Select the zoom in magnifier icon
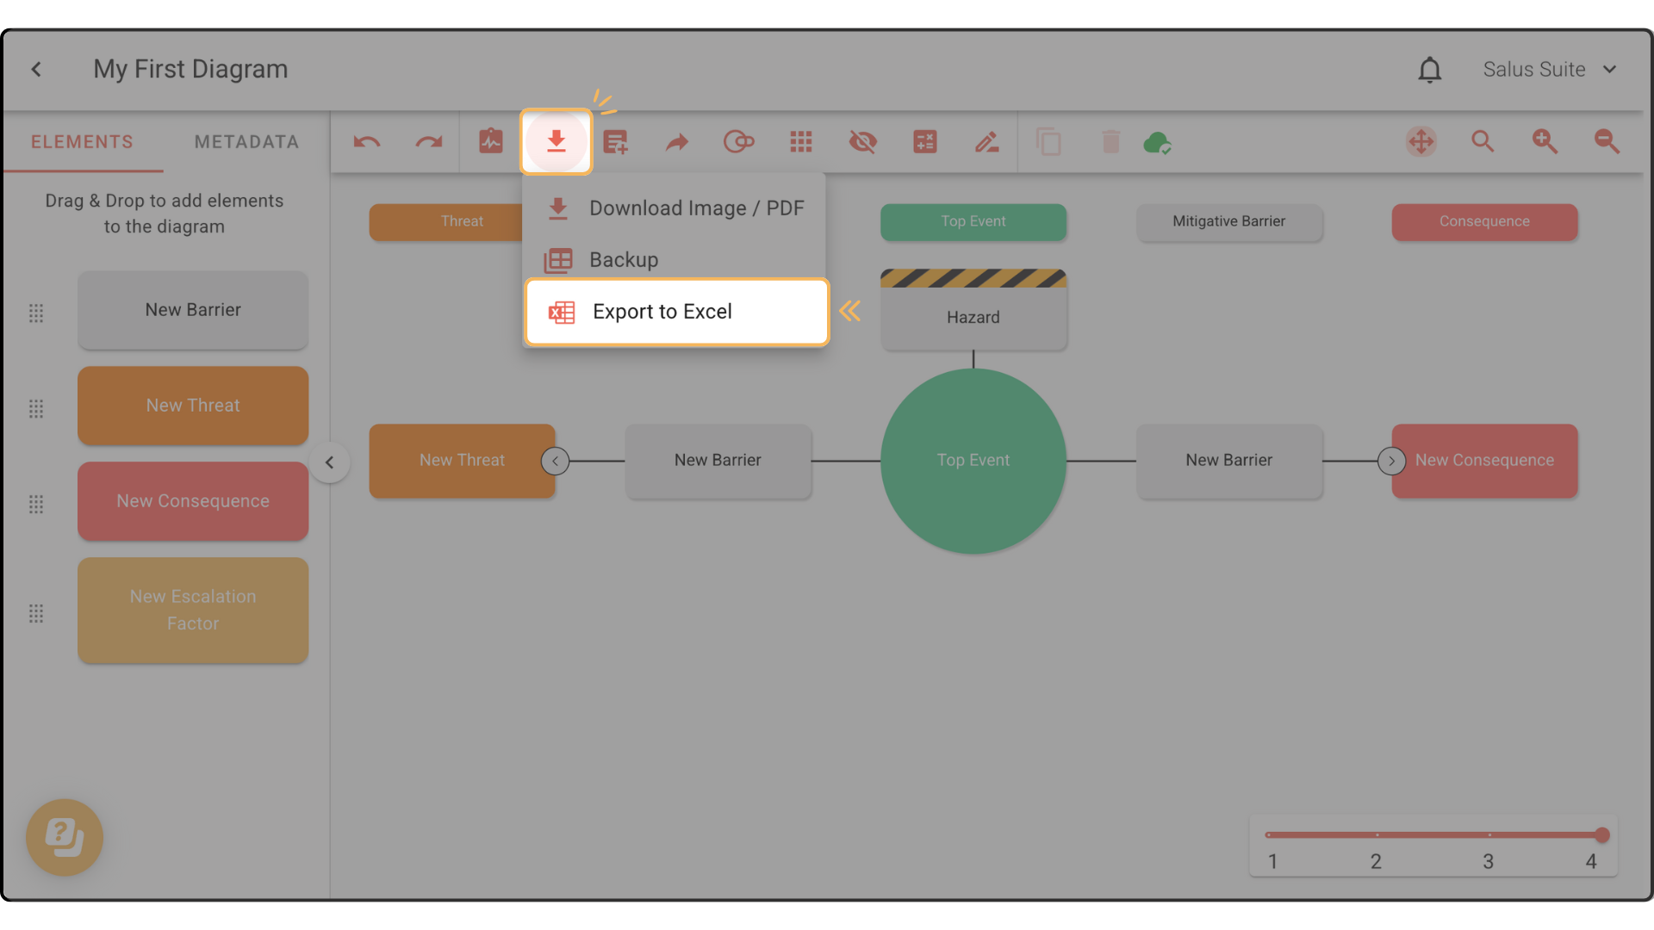Screen dimensions: 1654x930 1545,142
